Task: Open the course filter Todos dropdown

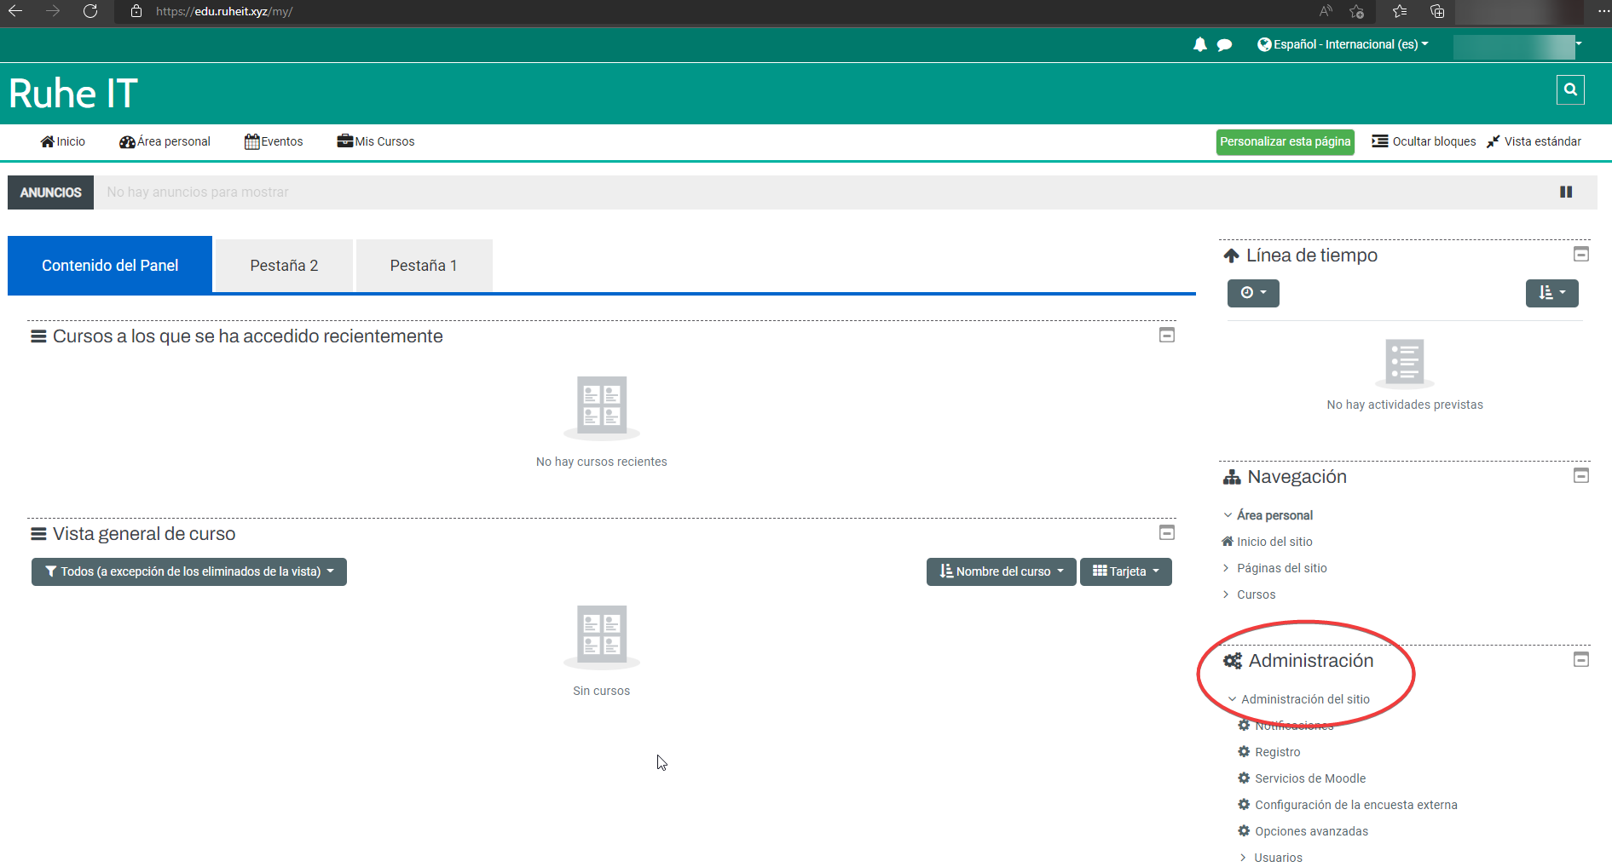Action: coord(189,571)
